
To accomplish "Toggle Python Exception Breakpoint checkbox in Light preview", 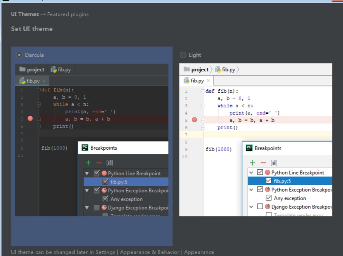I will coord(260,189).
